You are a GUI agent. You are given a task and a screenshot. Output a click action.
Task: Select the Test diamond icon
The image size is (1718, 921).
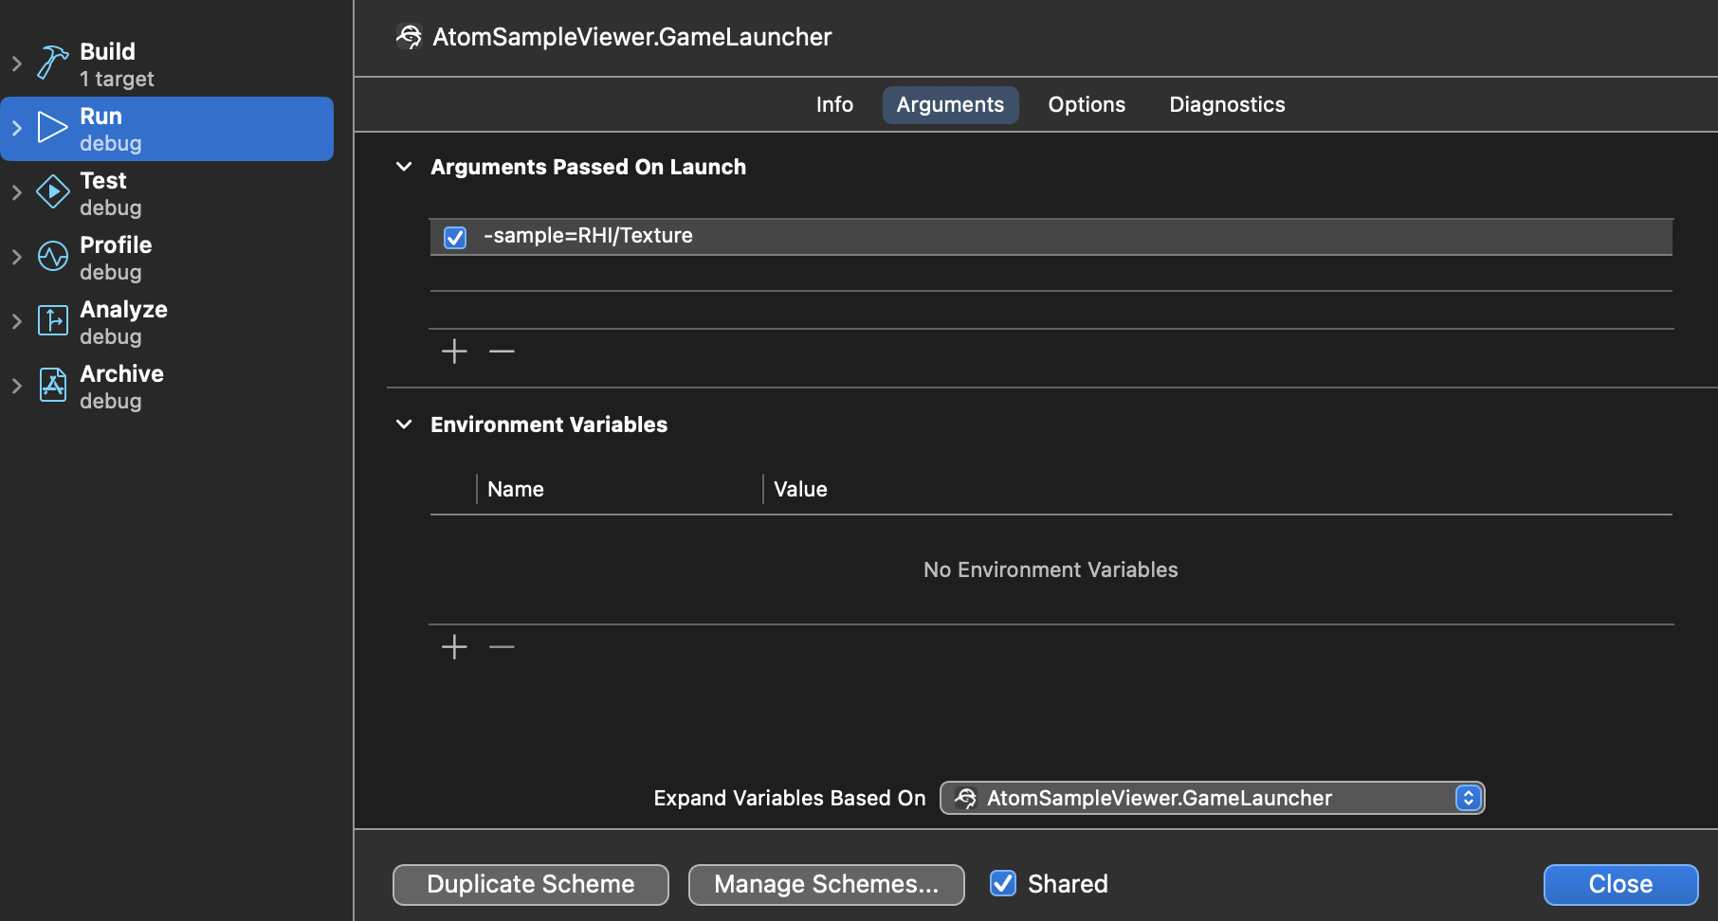pyautogui.click(x=52, y=192)
